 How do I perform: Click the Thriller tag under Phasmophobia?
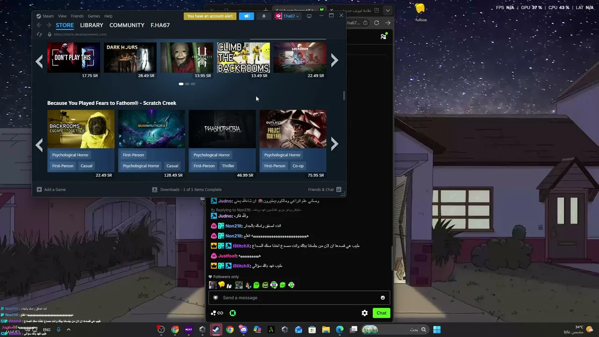point(228,166)
